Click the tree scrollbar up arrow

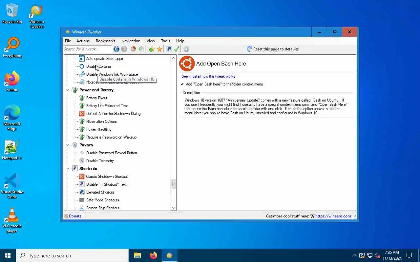[x=173, y=58]
